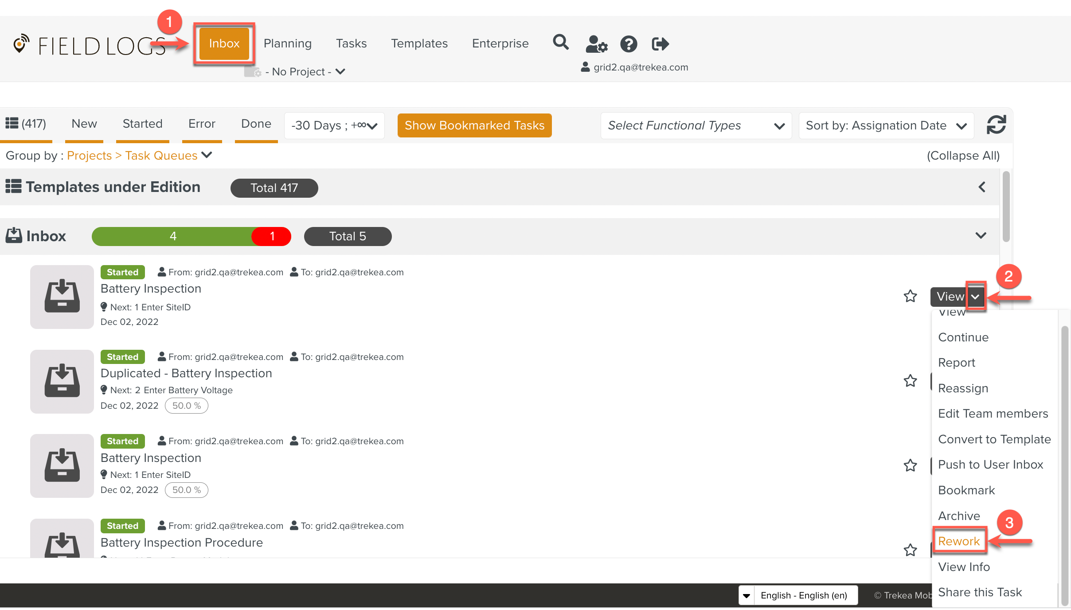Click the Inbox green progress bar
The width and height of the screenshot is (1071, 610).
pos(173,236)
